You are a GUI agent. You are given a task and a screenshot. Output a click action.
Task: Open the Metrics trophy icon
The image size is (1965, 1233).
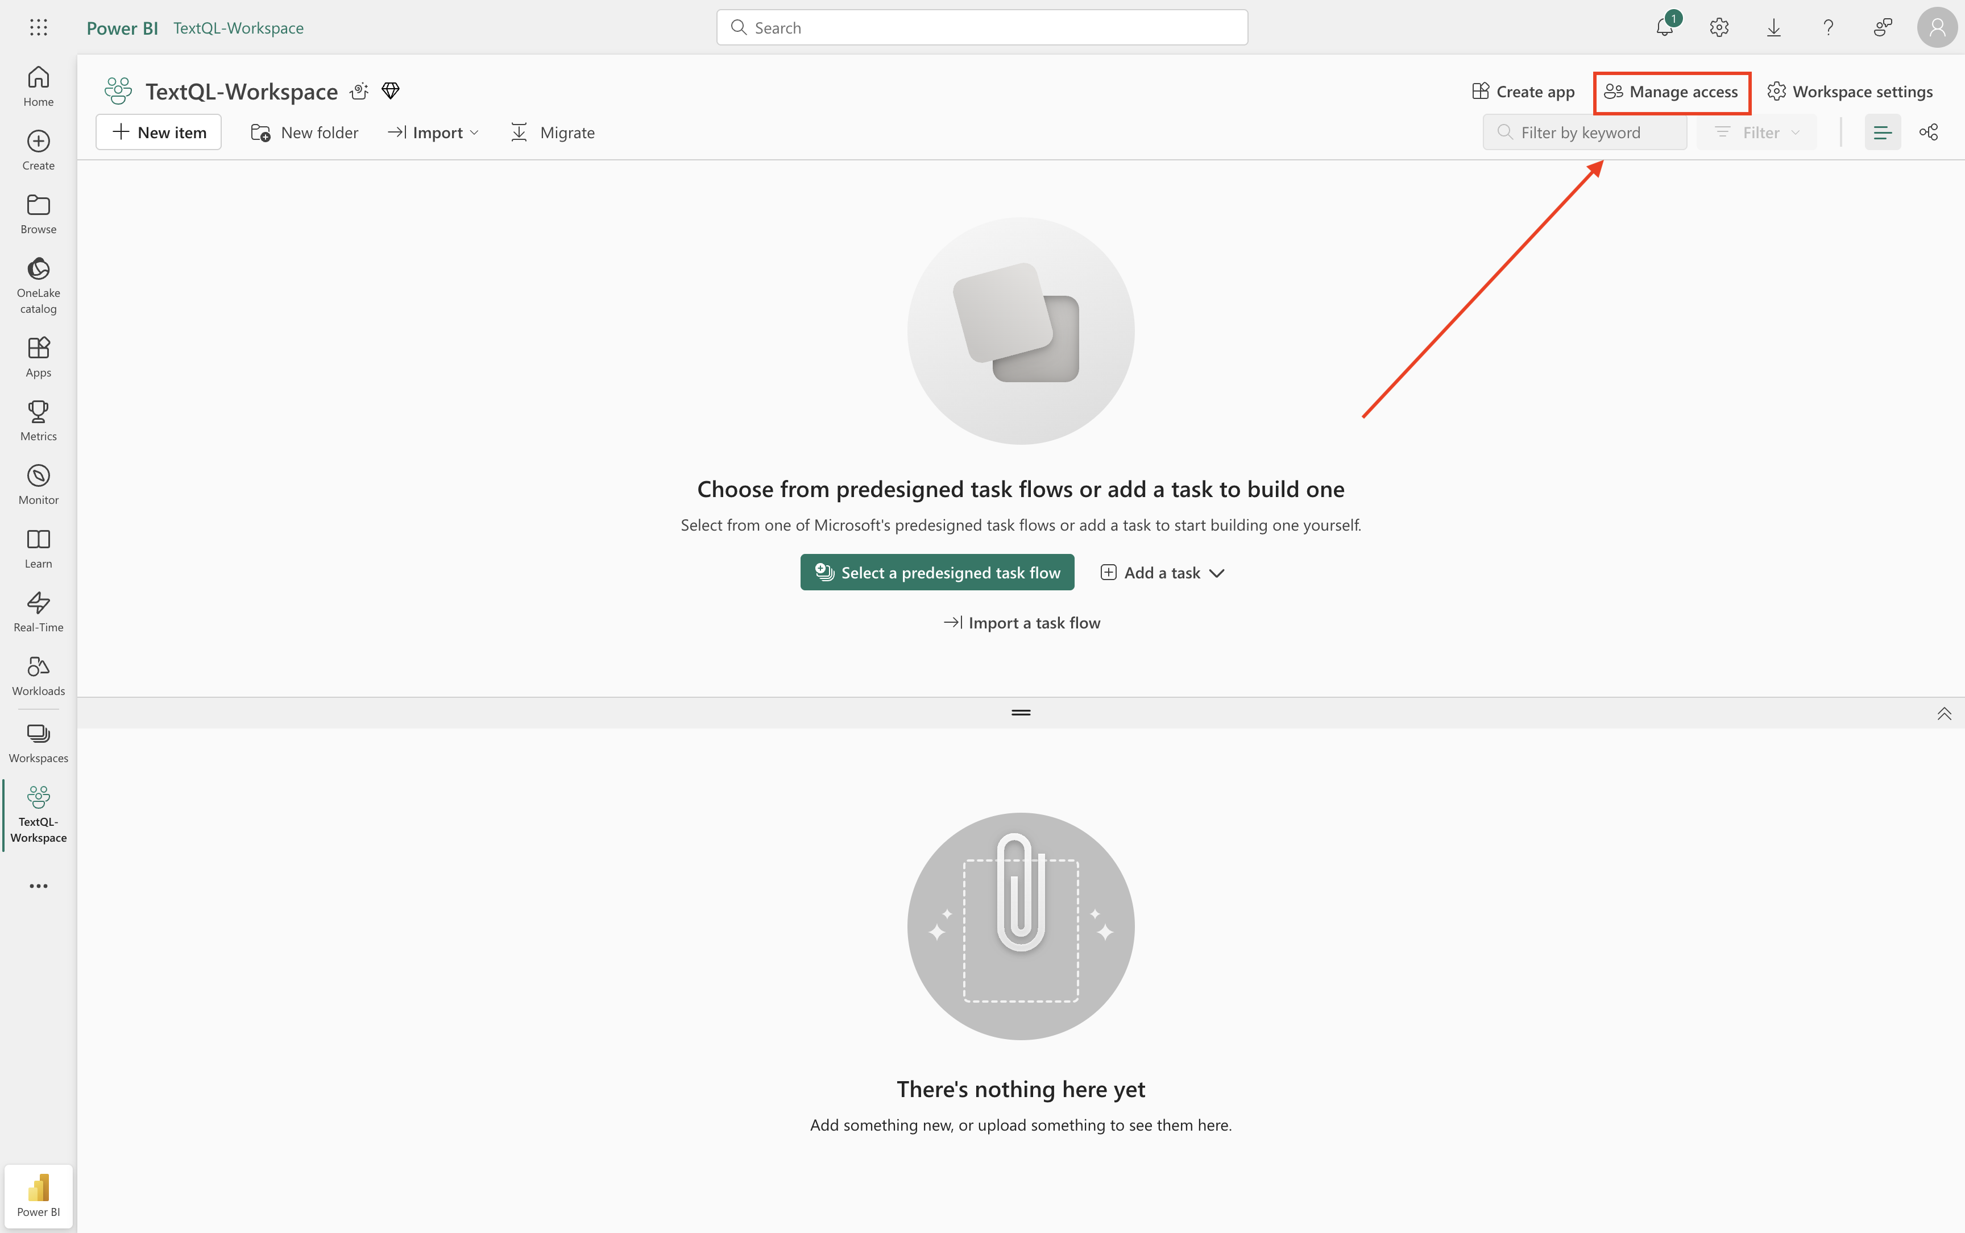[38, 420]
